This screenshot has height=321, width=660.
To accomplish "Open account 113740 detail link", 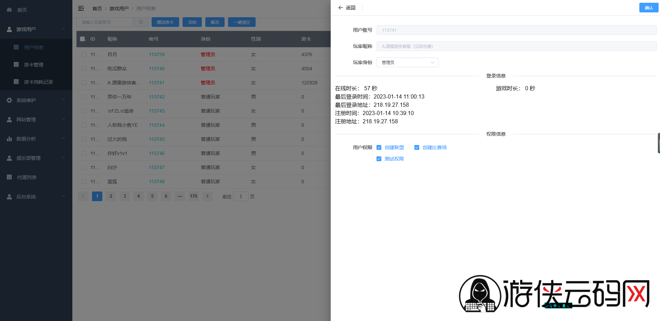I will (x=156, y=69).
